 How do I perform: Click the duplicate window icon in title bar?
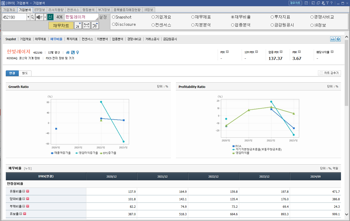coord(318,3)
